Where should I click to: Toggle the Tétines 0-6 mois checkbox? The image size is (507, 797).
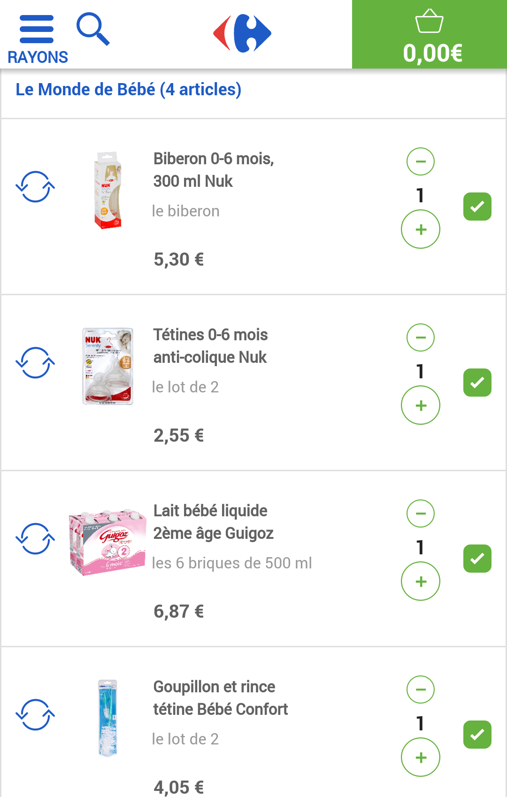[477, 383]
